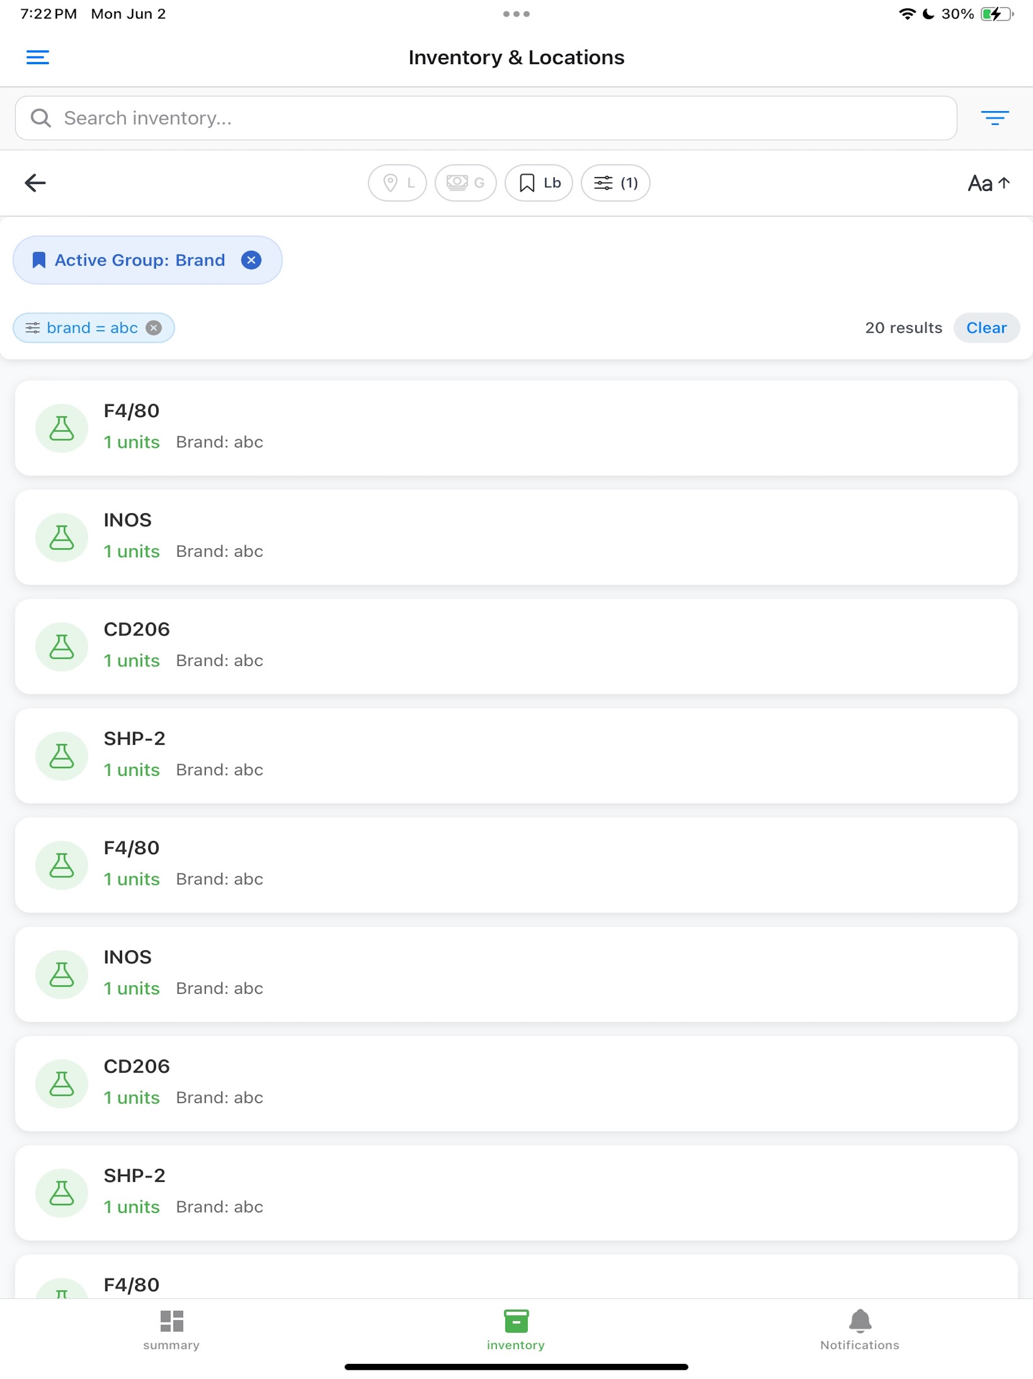1033x1379 pixels.
Task: Open the active filters (1) chip
Action: tap(615, 183)
